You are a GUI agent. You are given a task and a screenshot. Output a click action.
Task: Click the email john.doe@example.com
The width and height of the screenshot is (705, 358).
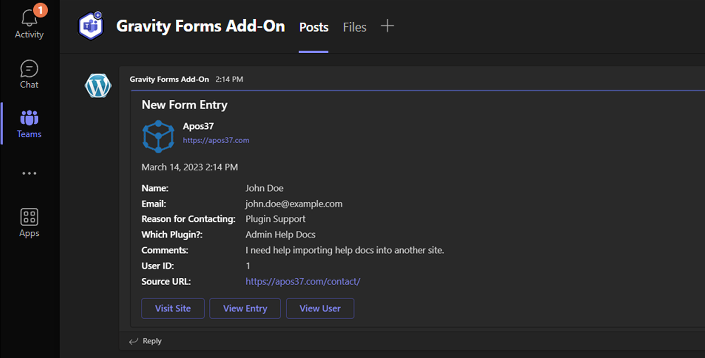[x=294, y=204]
